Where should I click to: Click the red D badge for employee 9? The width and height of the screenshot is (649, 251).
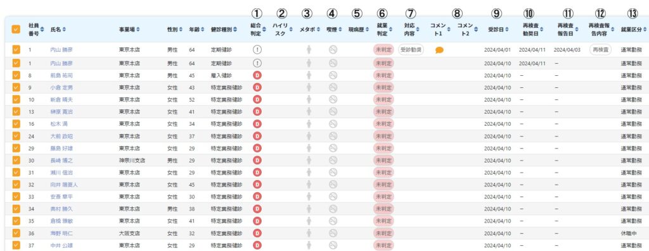[x=257, y=87]
